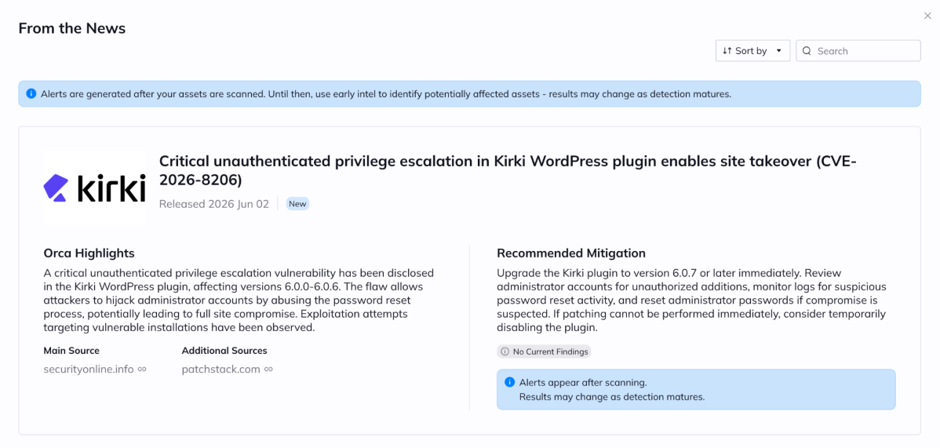Click the Main Source label
This screenshot has width=940, height=448.
click(x=71, y=350)
